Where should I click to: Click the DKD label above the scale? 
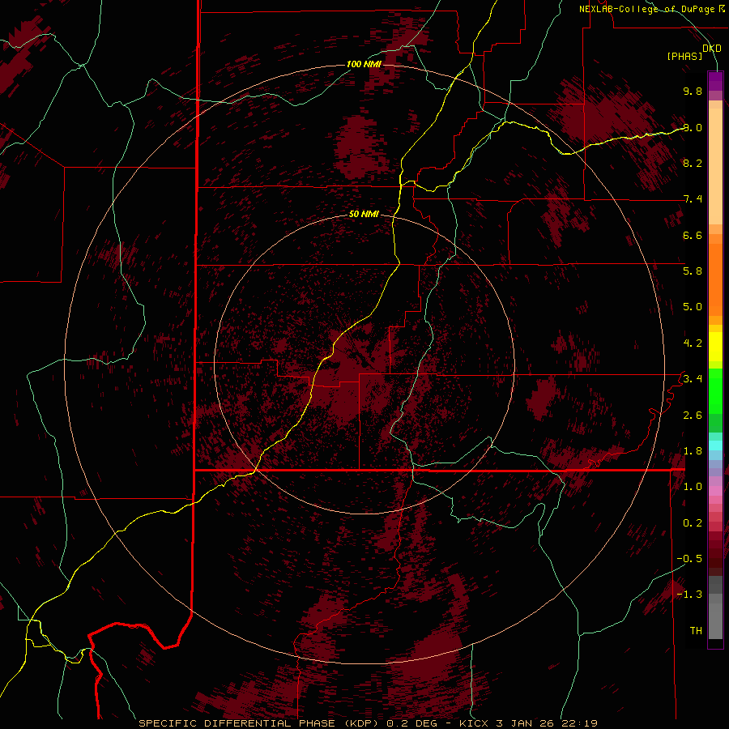[712, 48]
